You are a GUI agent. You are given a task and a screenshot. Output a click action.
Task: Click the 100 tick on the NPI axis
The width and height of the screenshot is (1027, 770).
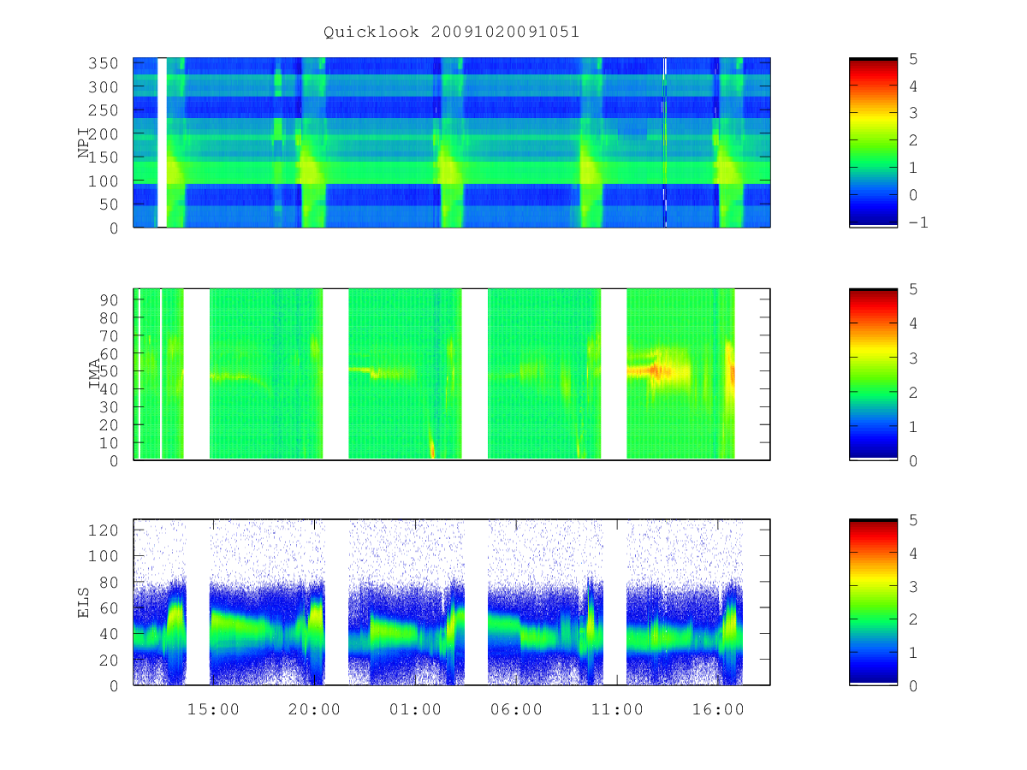point(104,181)
